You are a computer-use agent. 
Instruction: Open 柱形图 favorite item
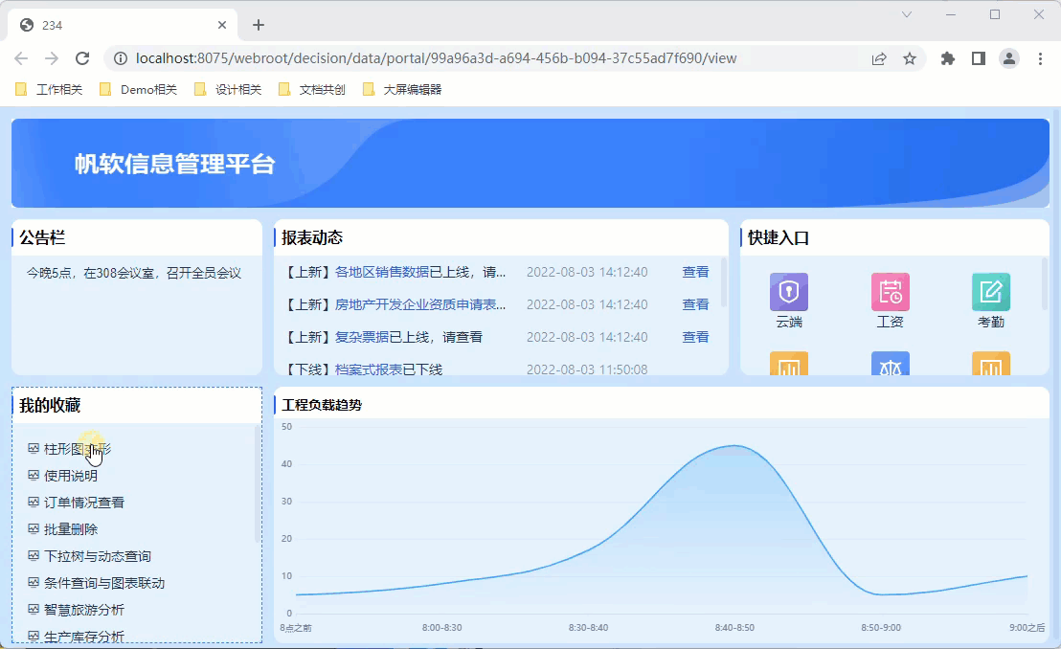pyautogui.click(x=78, y=449)
